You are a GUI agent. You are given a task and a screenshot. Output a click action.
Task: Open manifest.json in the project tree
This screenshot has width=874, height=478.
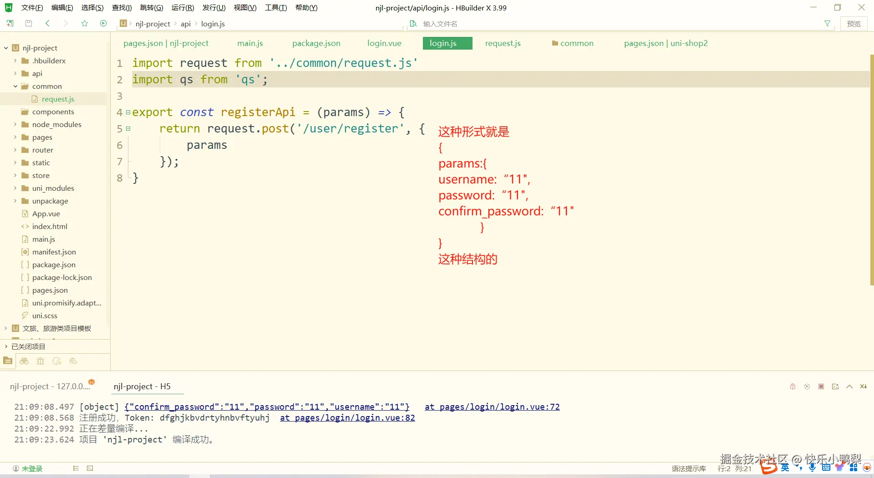pyautogui.click(x=54, y=252)
